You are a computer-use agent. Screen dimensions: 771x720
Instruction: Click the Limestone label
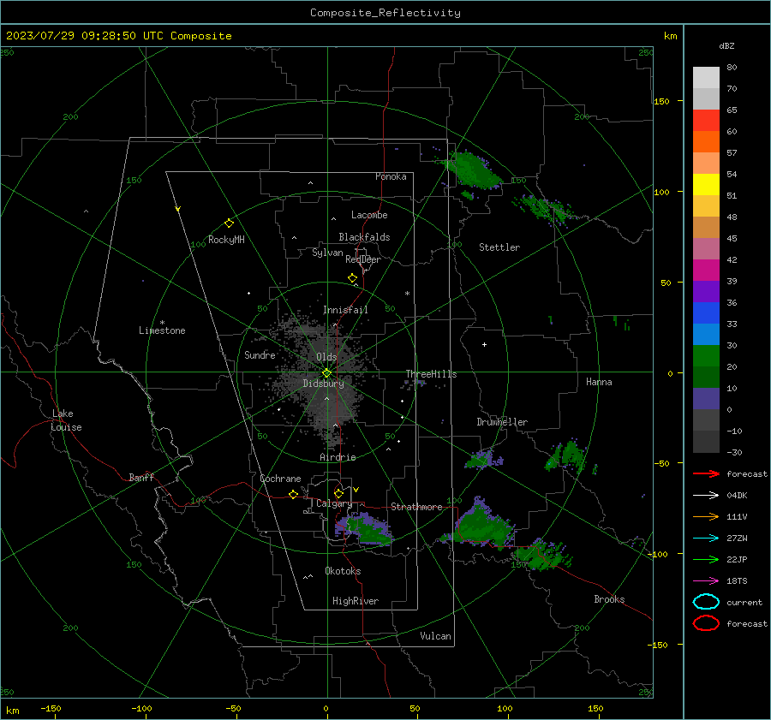[162, 330]
